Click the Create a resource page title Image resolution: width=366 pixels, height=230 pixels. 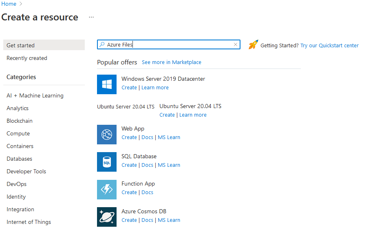click(x=40, y=17)
